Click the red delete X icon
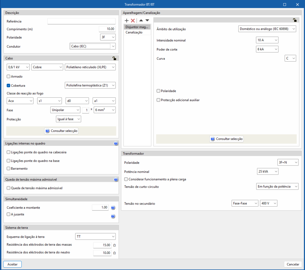 click(x=133, y=21)
